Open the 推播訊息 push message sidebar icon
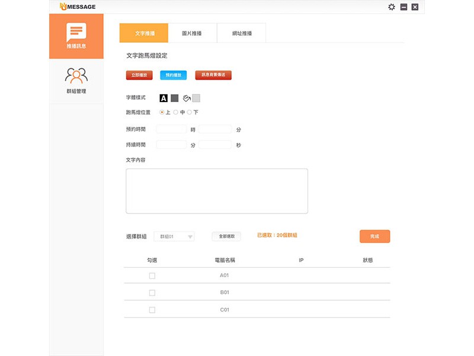The width and height of the screenshot is (474, 356). pos(76,36)
